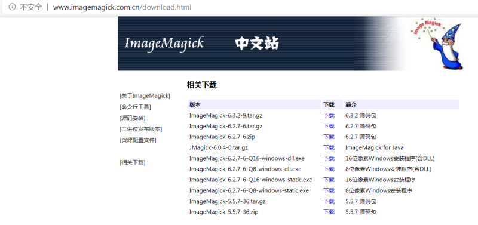Select the file name ImageMagick-5.5.7-36.tar.gz
478x225 pixels.
click(x=227, y=201)
